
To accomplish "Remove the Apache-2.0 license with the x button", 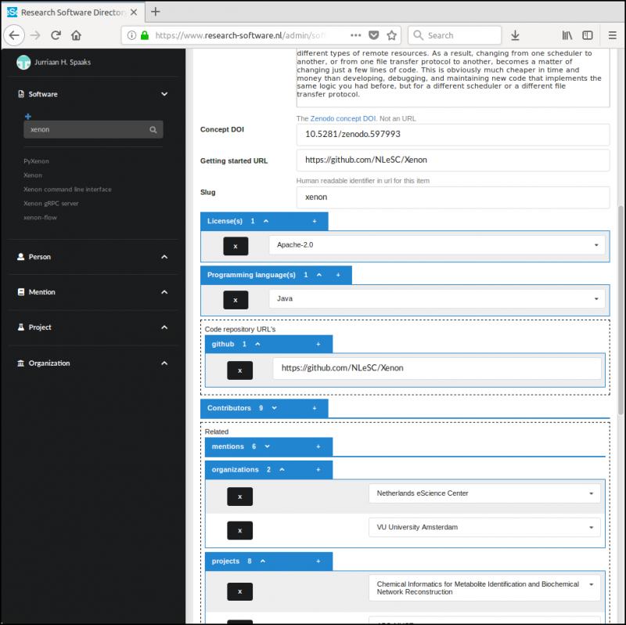I will [x=236, y=246].
